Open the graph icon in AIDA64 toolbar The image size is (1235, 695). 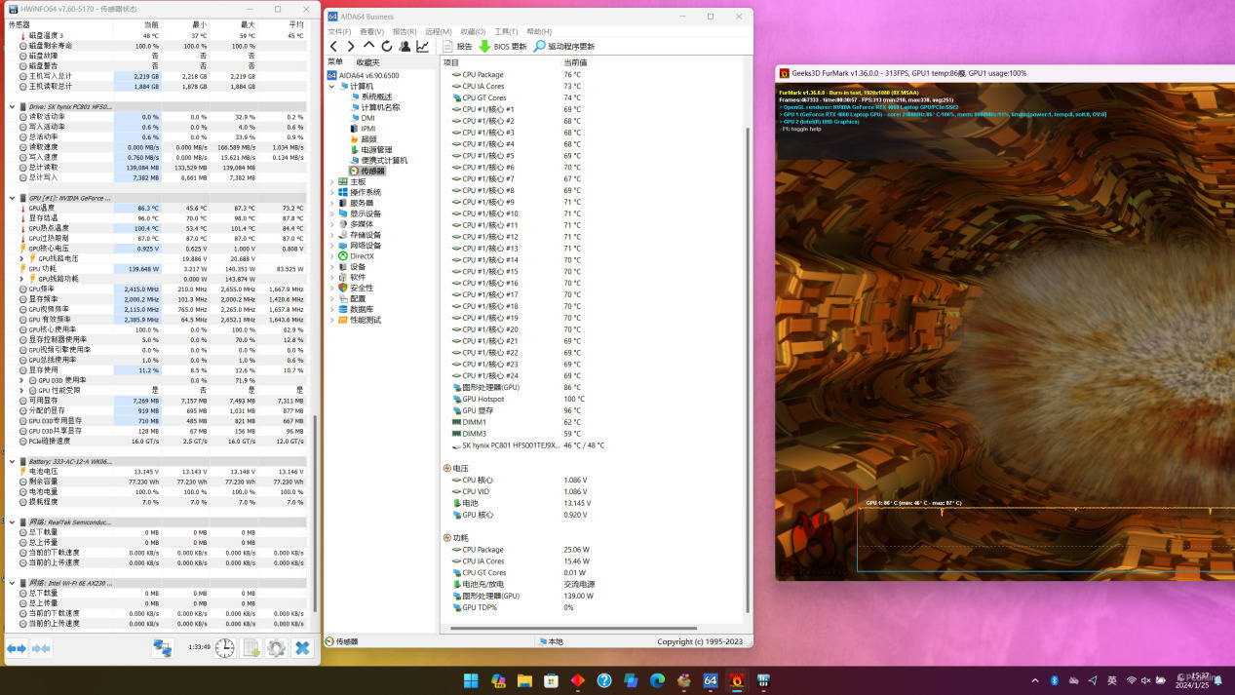pos(422,46)
